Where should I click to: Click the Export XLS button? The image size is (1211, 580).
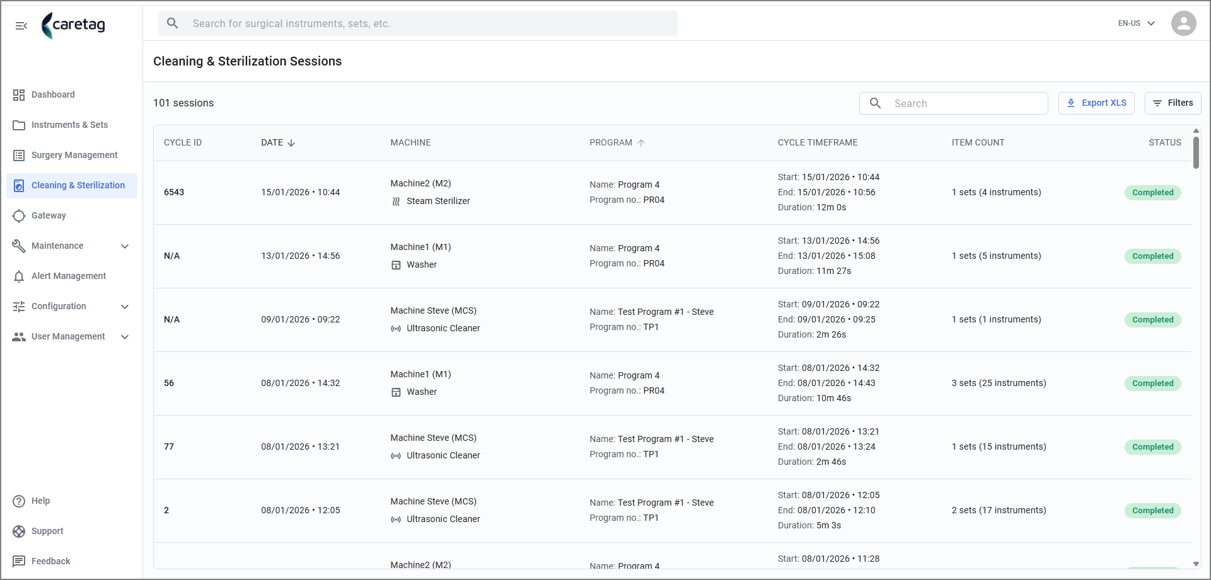click(x=1096, y=103)
